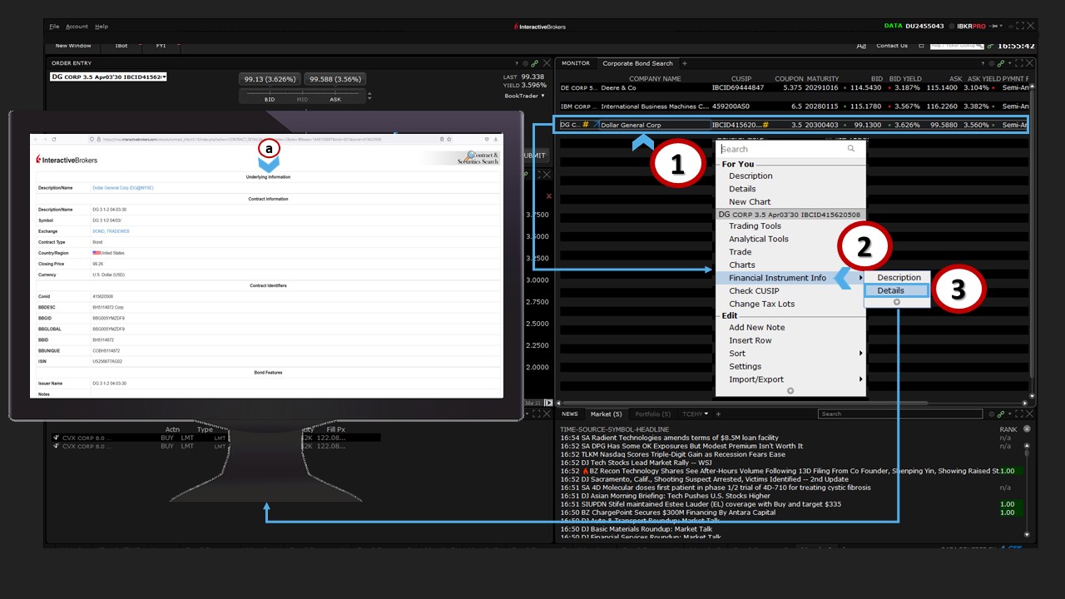Expand the BookTrader dropdown

coord(526,96)
